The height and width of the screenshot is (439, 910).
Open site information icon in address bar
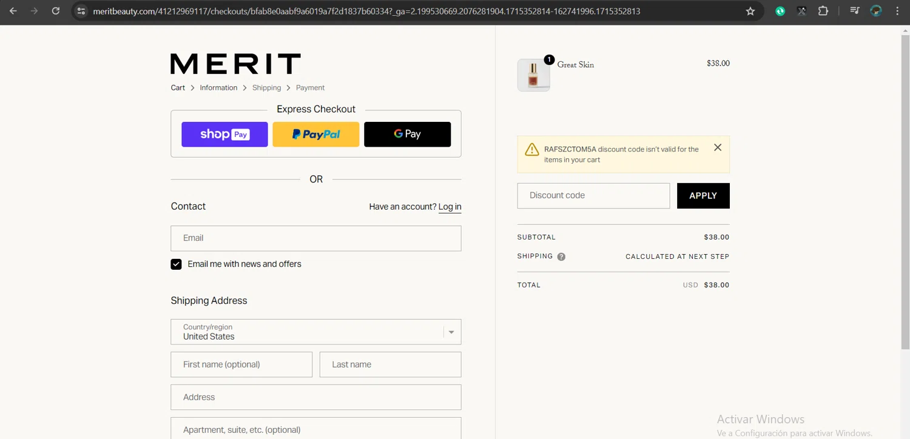(81, 11)
